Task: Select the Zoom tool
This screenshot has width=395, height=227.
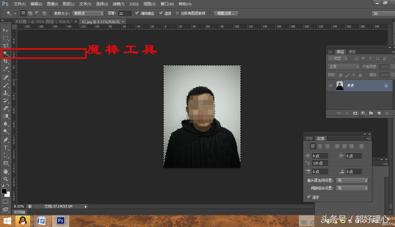Action: 6,179
